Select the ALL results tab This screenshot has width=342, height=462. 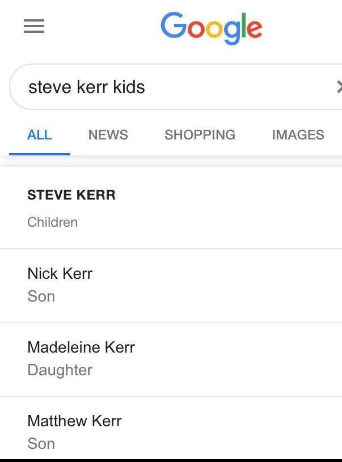pos(40,135)
